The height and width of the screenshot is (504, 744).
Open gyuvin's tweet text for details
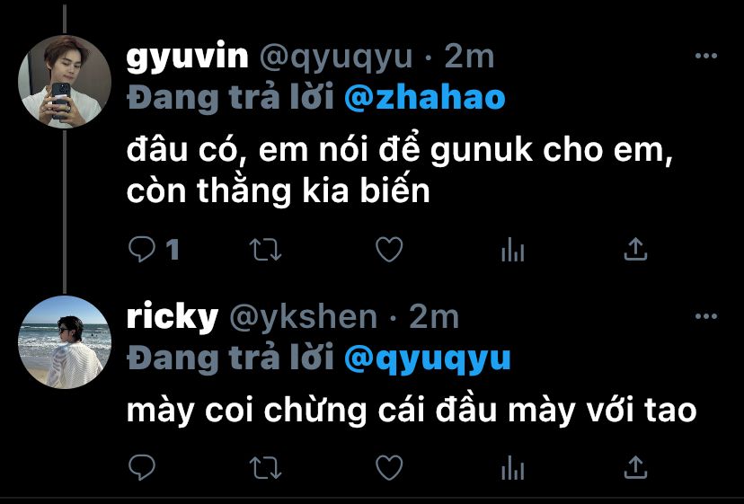400,170
